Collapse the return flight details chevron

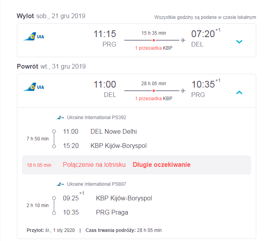point(239,92)
